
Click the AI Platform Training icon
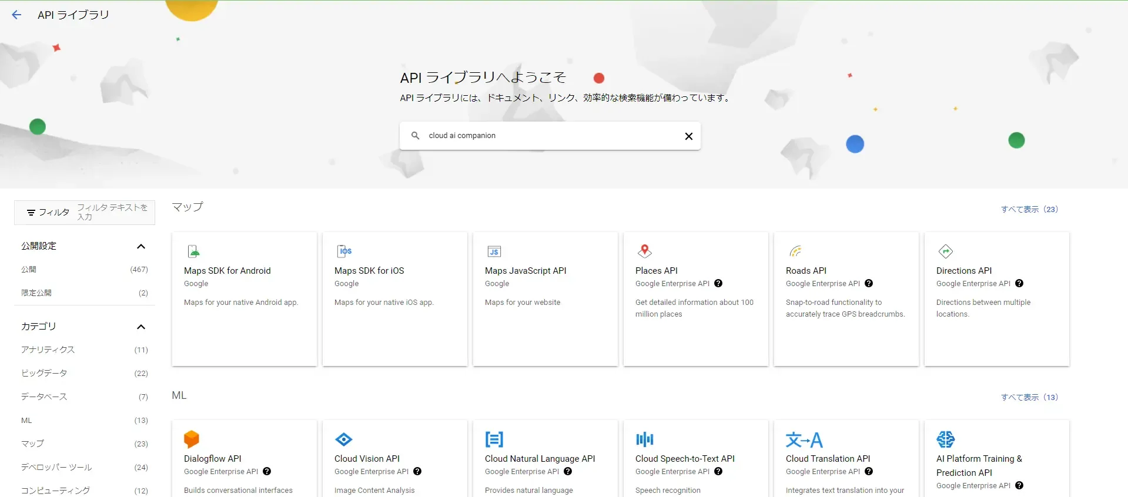[x=946, y=439]
